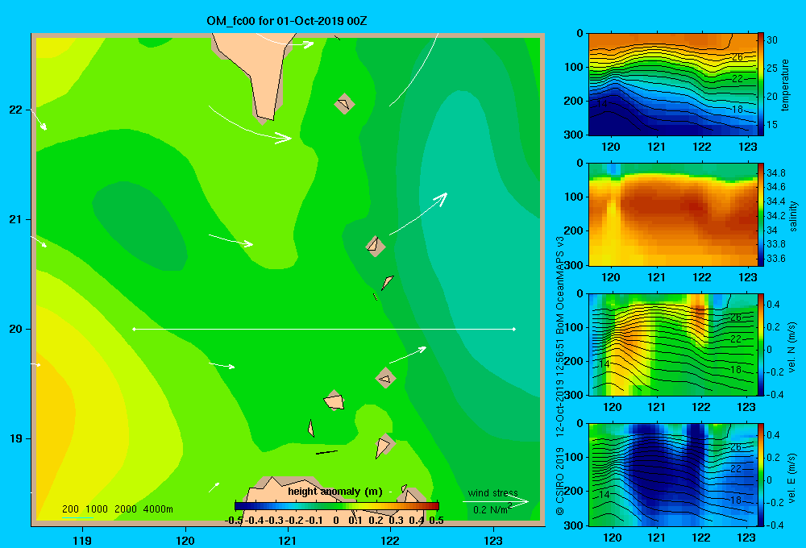
Task: Click the long current arrow near 22N 121E
Action: 250,124
